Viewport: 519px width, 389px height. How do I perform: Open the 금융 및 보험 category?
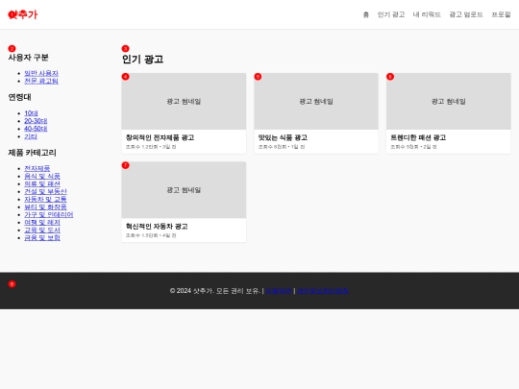point(42,237)
